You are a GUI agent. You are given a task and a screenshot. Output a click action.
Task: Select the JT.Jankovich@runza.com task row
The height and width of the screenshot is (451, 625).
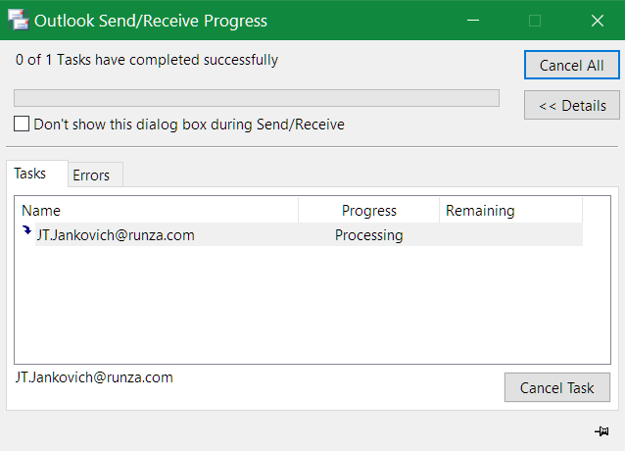point(309,235)
